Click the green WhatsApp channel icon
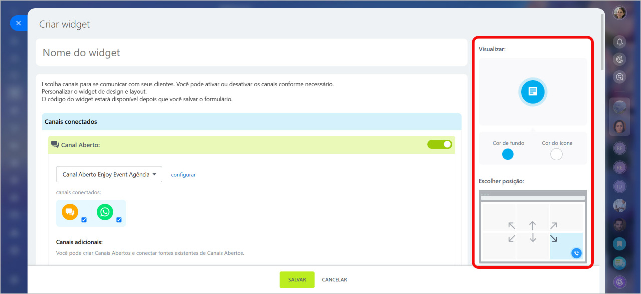This screenshot has width=641, height=294. pos(105,212)
